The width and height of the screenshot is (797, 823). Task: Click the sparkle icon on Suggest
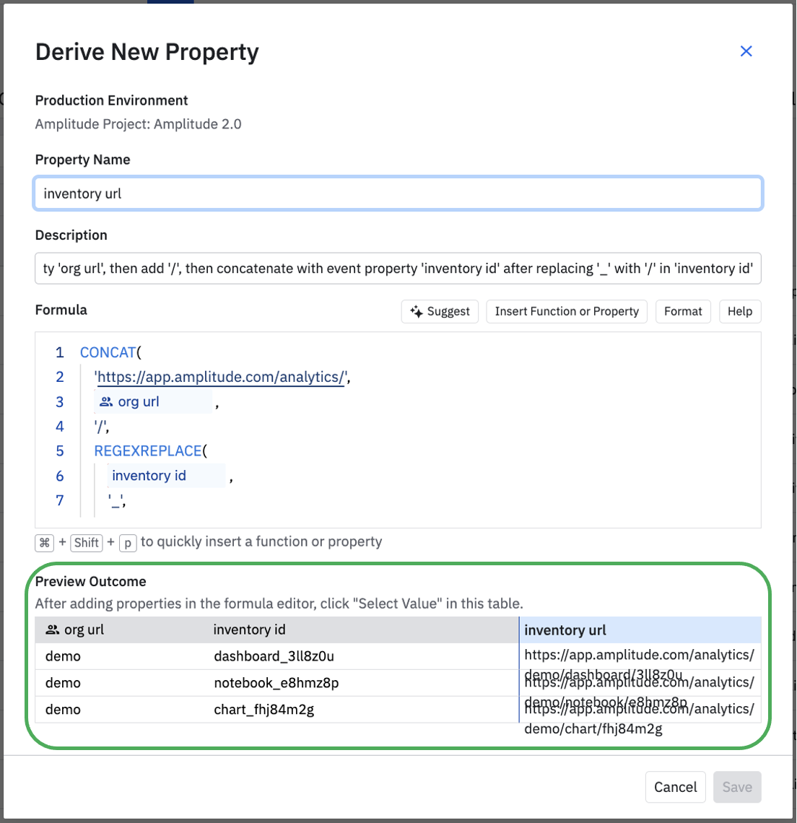click(x=417, y=311)
